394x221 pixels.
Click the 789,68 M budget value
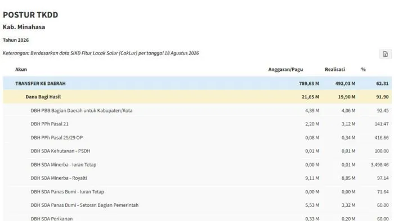coord(309,83)
